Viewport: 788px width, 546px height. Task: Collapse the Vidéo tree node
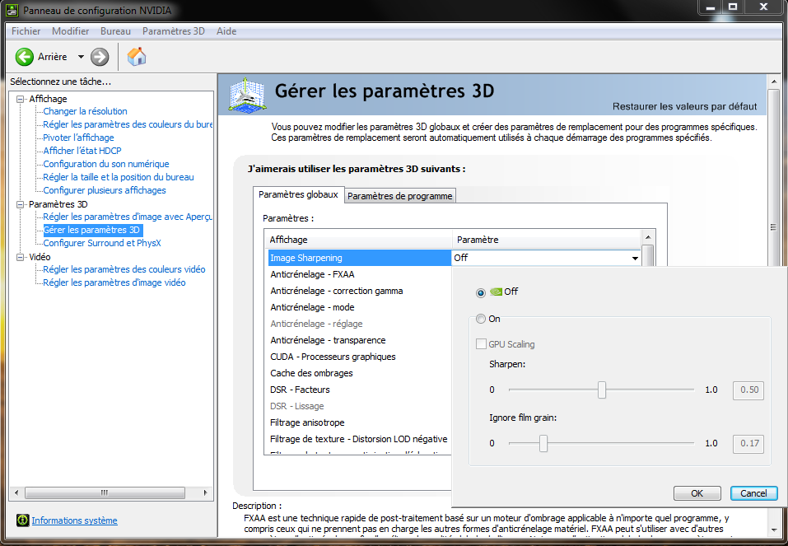[20, 258]
